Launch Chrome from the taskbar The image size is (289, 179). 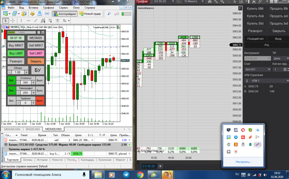coord(140,175)
